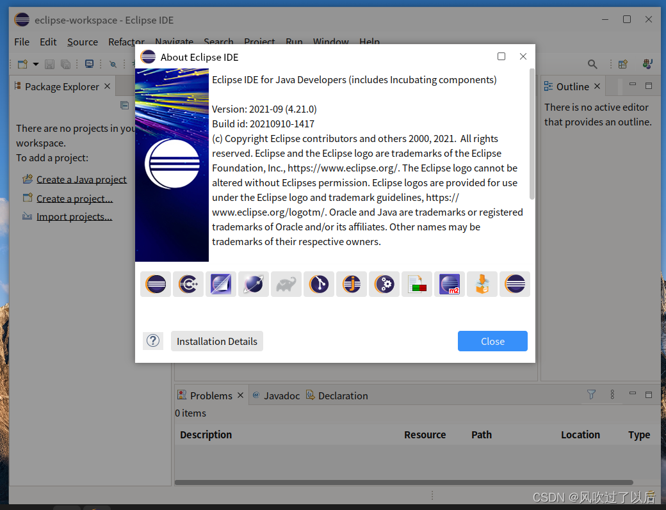Follow the Create a project... link

click(x=75, y=198)
